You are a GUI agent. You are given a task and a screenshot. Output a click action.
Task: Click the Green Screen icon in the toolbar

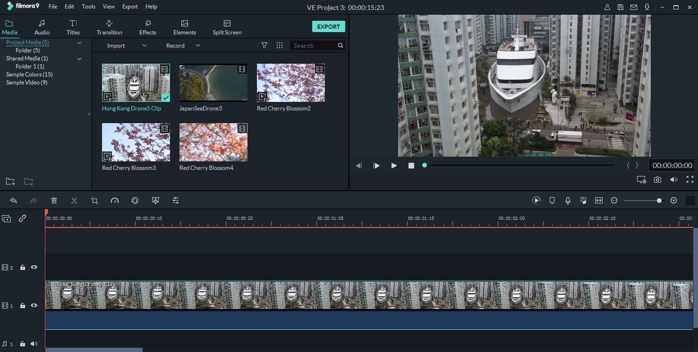[x=155, y=200]
